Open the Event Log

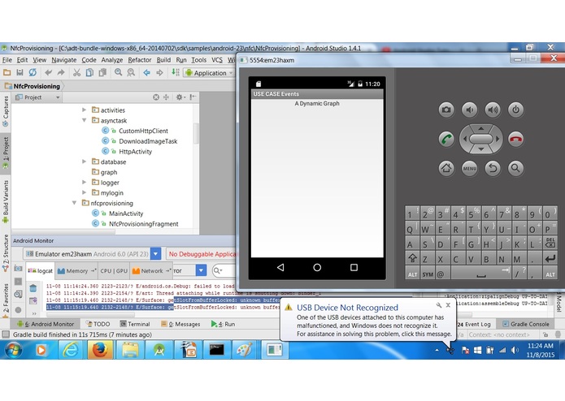474,324
